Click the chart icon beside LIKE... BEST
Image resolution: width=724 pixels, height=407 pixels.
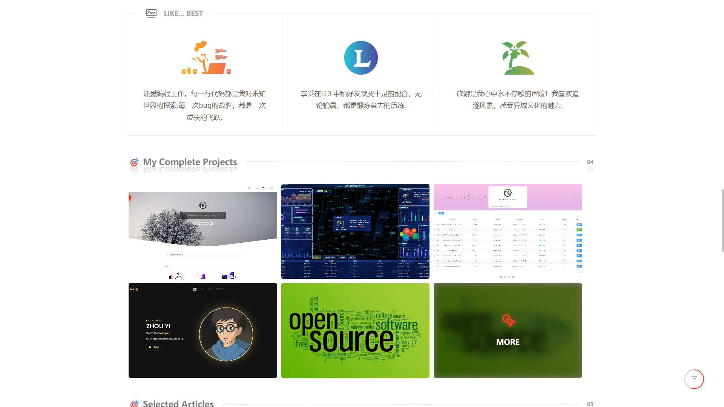[151, 13]
